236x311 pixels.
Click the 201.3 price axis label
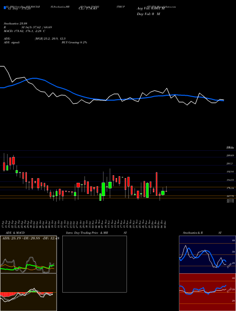[x=230, y=164]
